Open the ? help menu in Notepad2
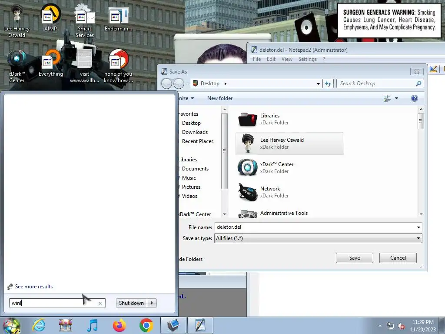 coord(324,59)
